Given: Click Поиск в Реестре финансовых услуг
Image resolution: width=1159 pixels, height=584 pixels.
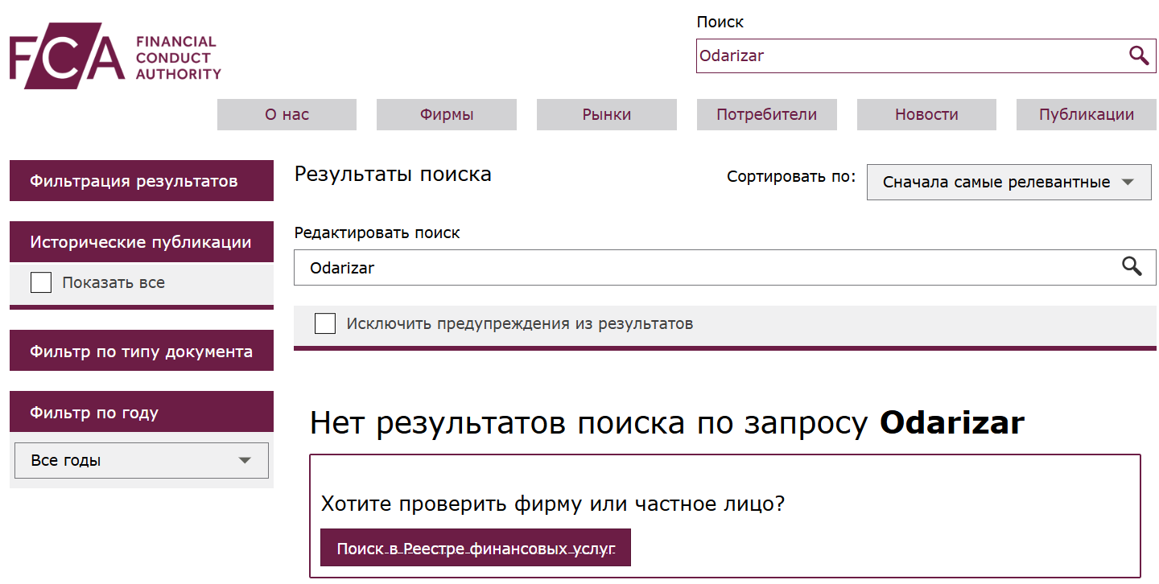Looking at the screenshot, I should point(475,547).
